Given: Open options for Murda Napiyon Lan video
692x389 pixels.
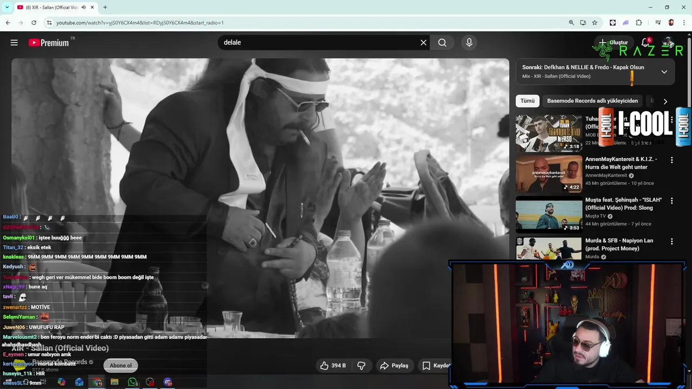Looking at the screenshot, I should [x=672, y=241].
